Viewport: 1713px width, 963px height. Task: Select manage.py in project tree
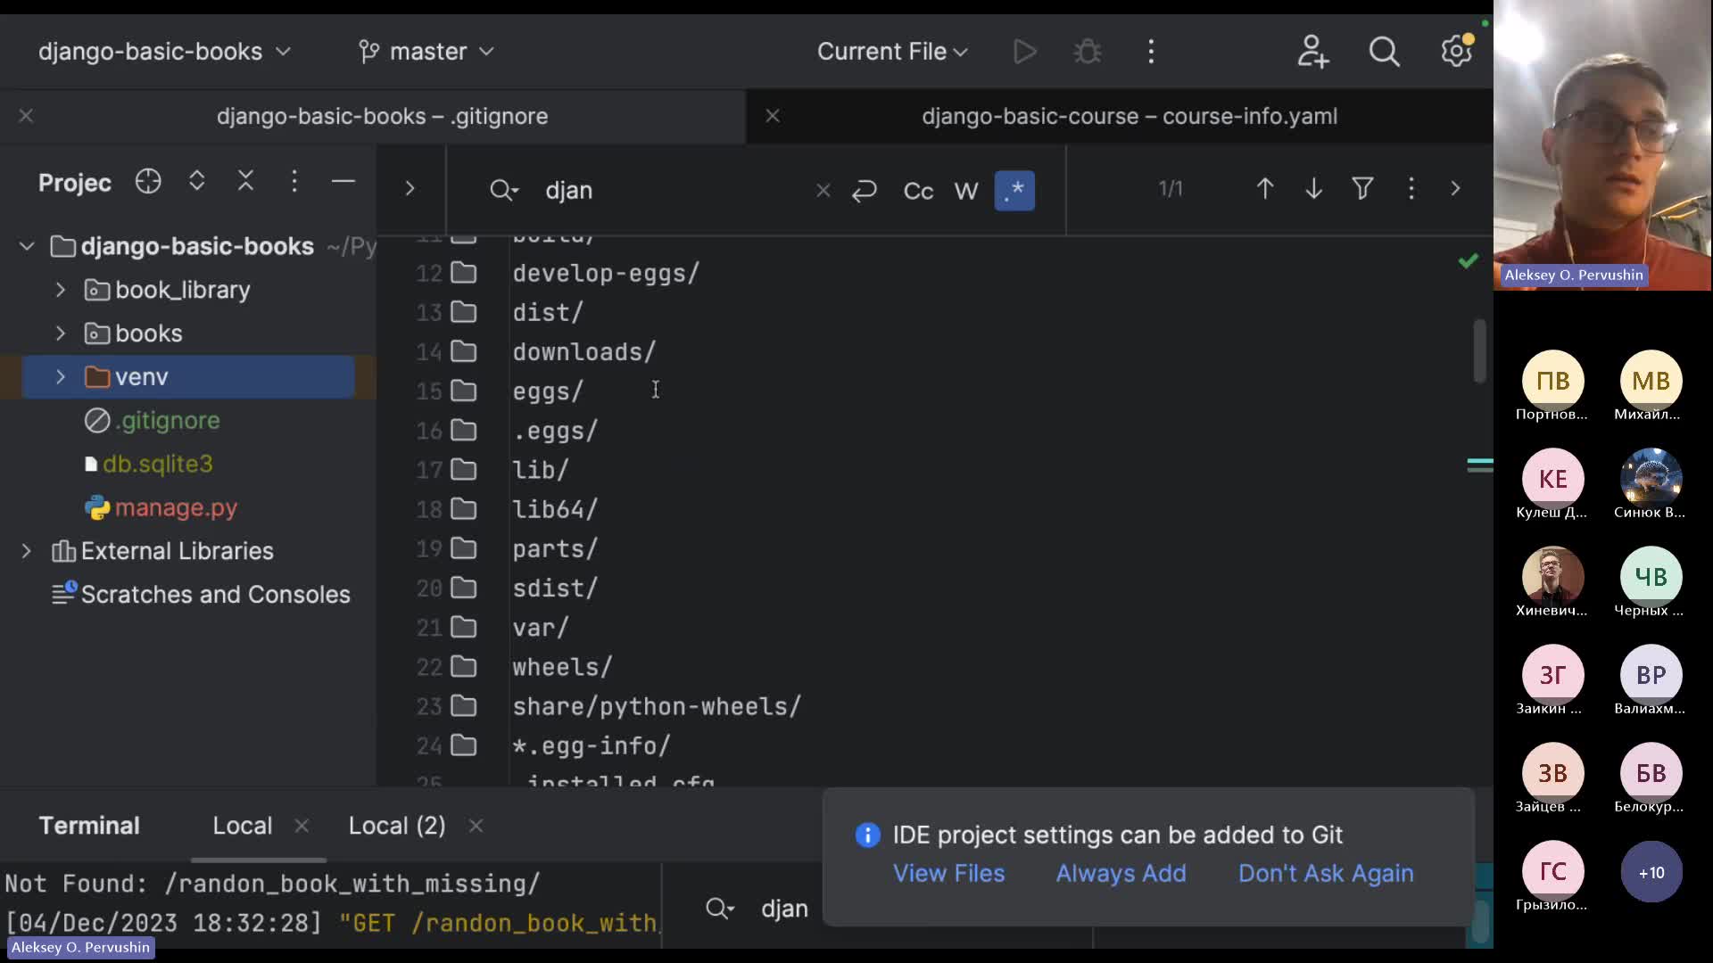click(176, 507)
